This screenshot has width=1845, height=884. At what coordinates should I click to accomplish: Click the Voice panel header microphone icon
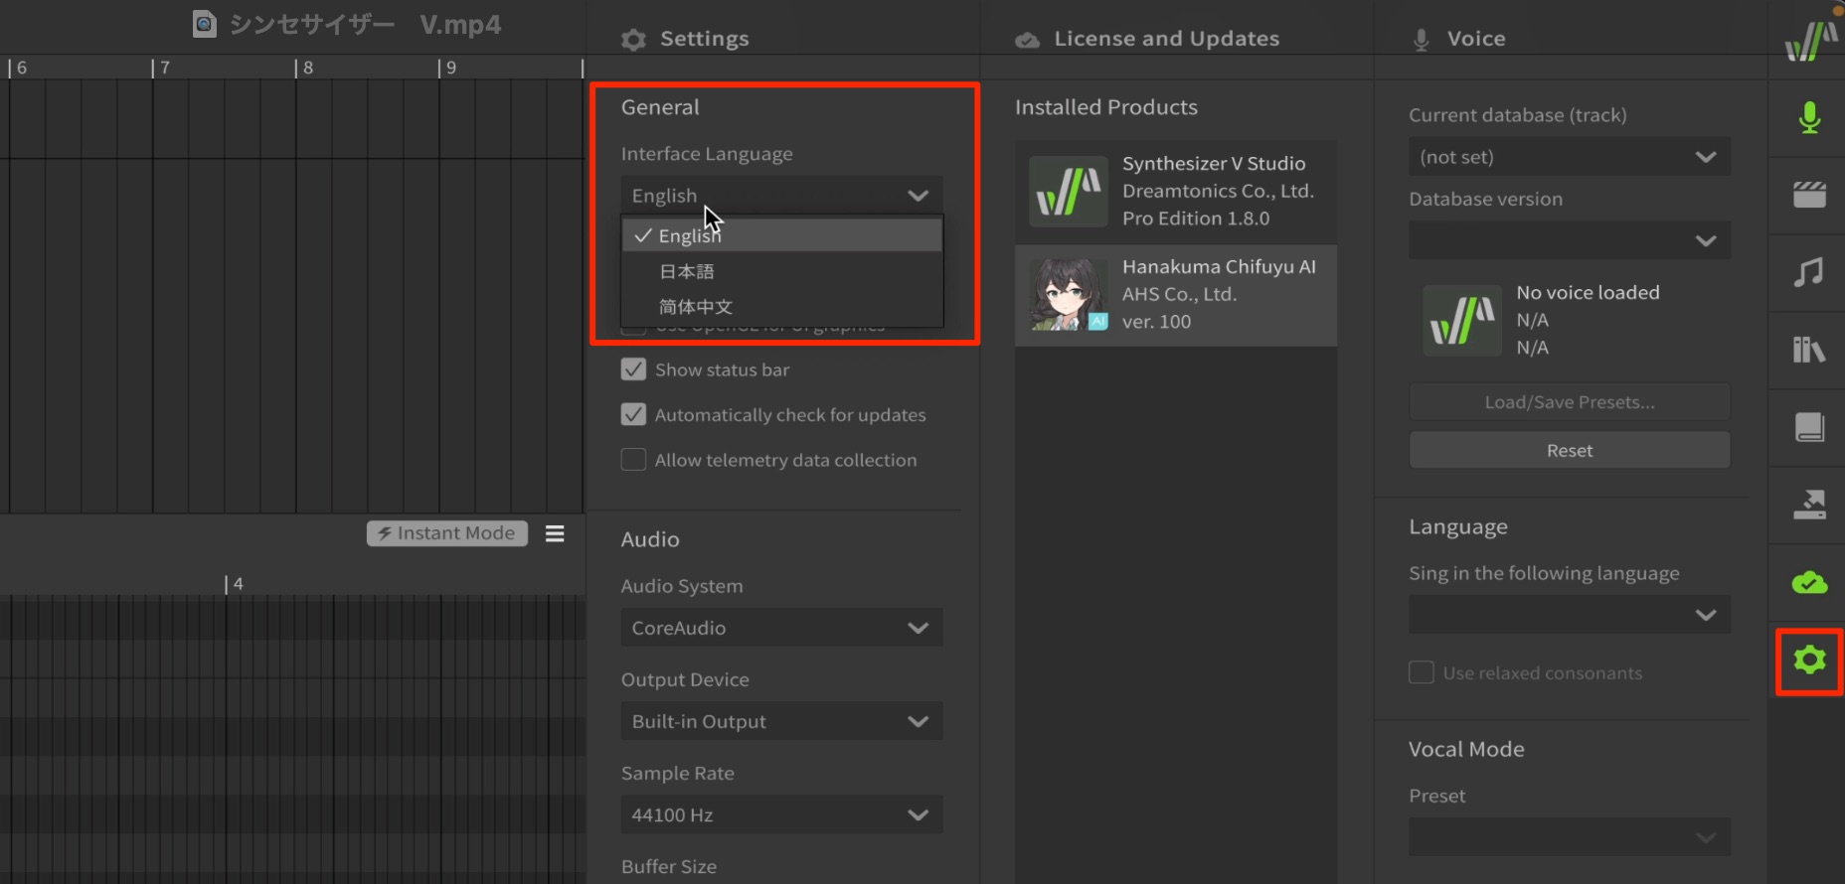click(x=1421, y=40)
